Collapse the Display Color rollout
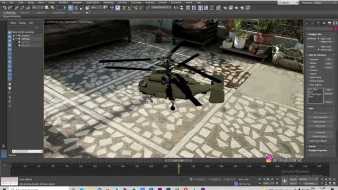 (x=315, y=34)
